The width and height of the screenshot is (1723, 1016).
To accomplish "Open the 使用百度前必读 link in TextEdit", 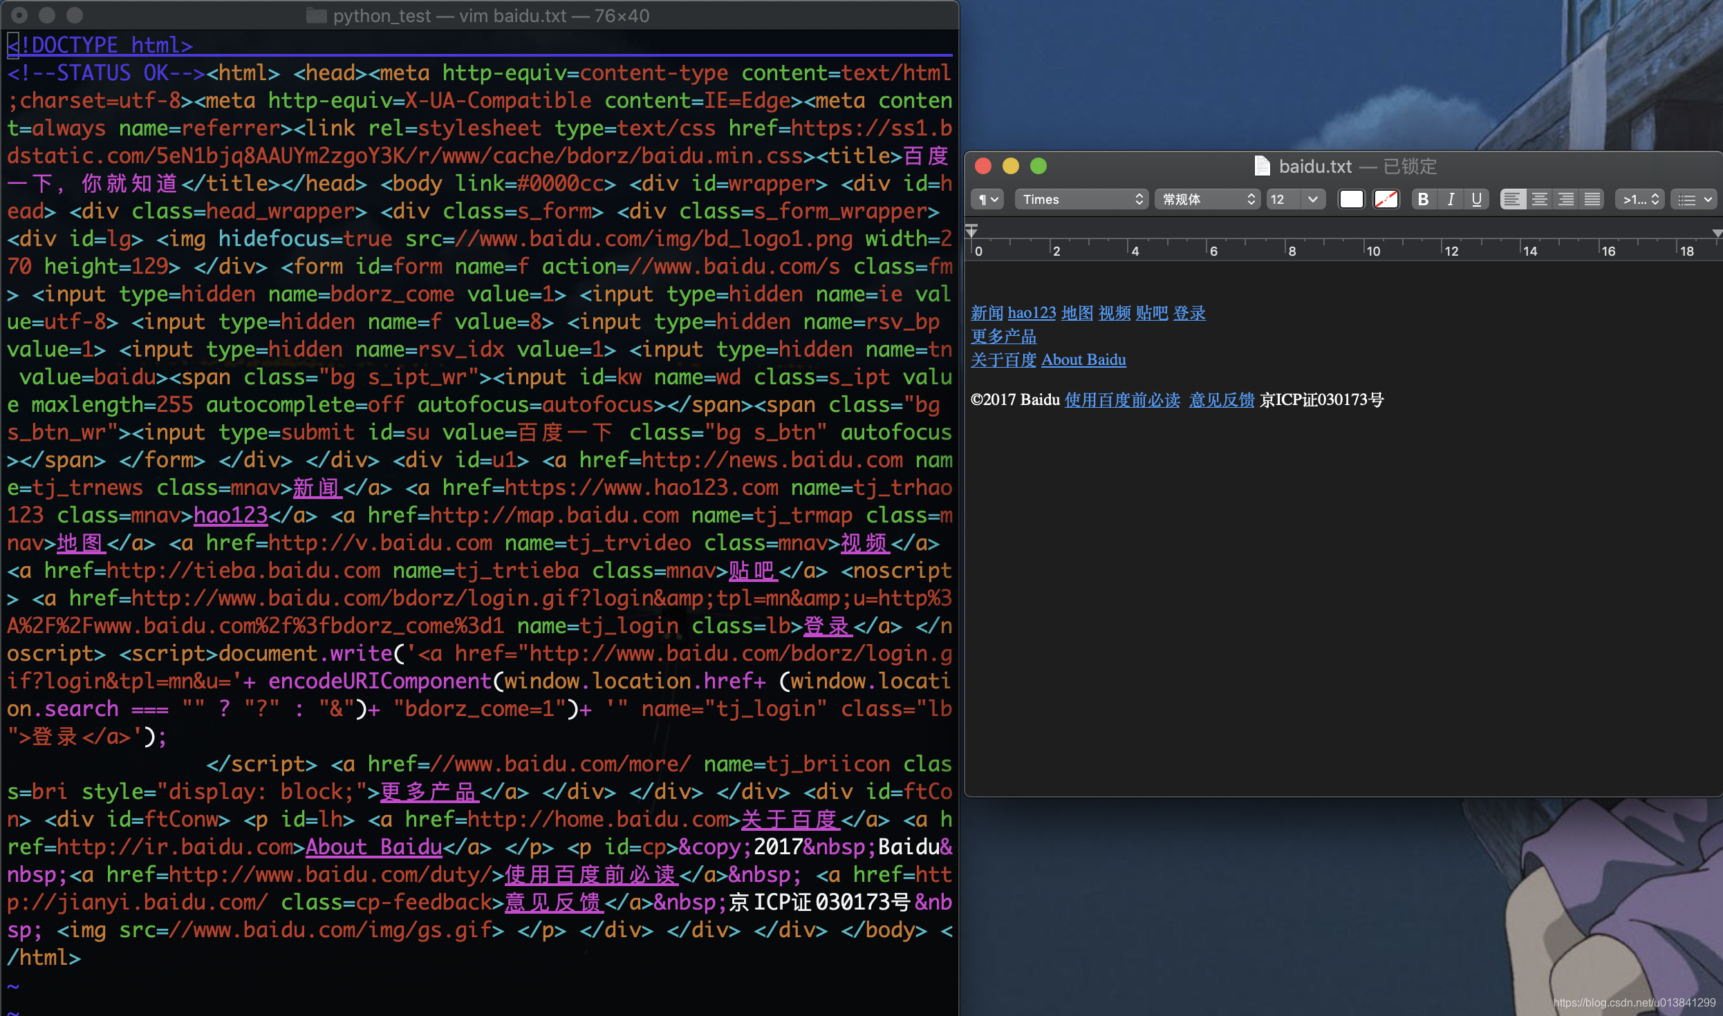I will click(1122, 400).
